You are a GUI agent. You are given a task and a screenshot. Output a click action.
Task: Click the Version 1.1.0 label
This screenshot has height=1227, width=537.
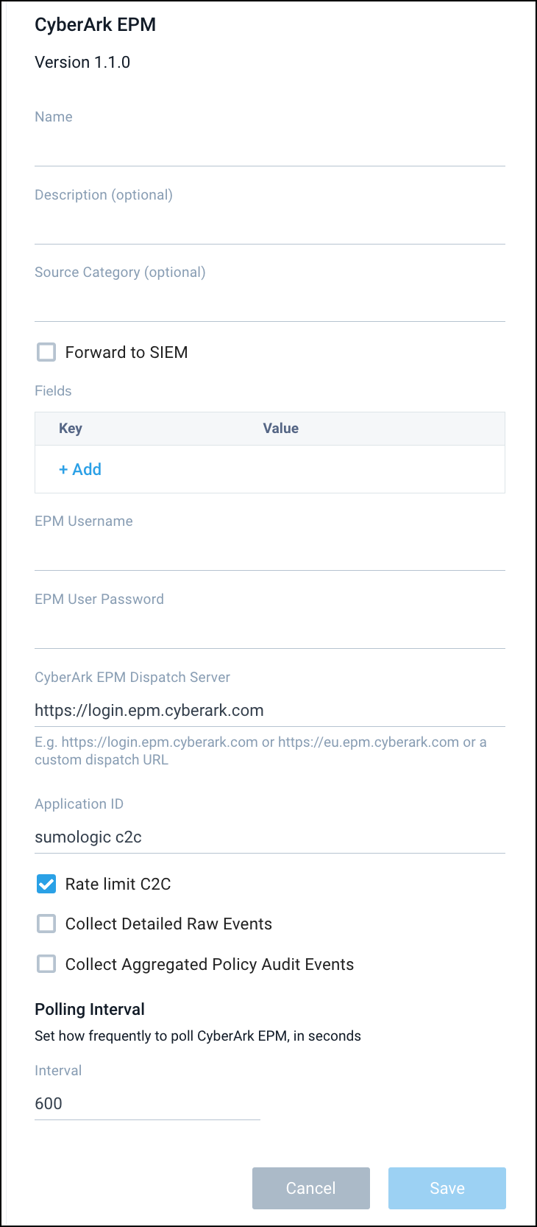pyautogui.click(x=82, y=62)
